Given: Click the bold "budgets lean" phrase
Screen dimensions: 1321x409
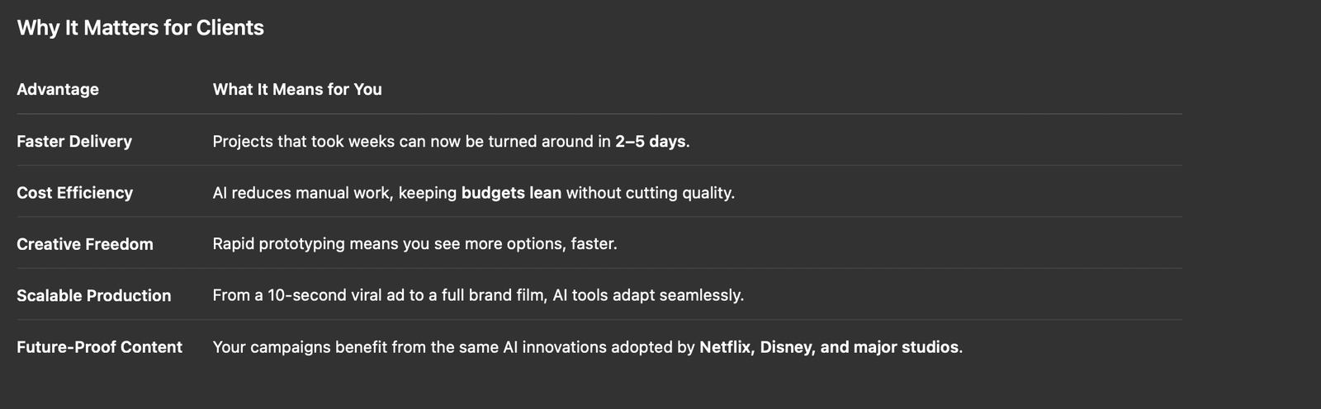Looking at the screenshot, I should [x=511, y=193].
